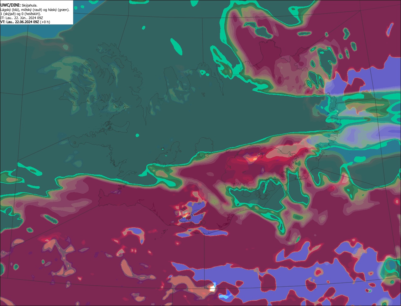Click the '1 (skýjað) og 0 (heiðskírt).' legend line
The image size is (401, 306).
21,14
